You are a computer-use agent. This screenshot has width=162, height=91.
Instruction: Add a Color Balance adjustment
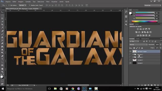pos(139,32)
